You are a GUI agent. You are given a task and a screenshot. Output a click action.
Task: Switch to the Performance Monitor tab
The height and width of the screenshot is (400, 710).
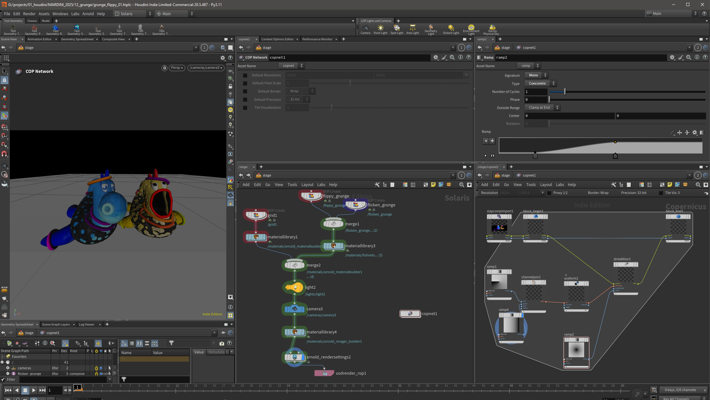[317, 39]
